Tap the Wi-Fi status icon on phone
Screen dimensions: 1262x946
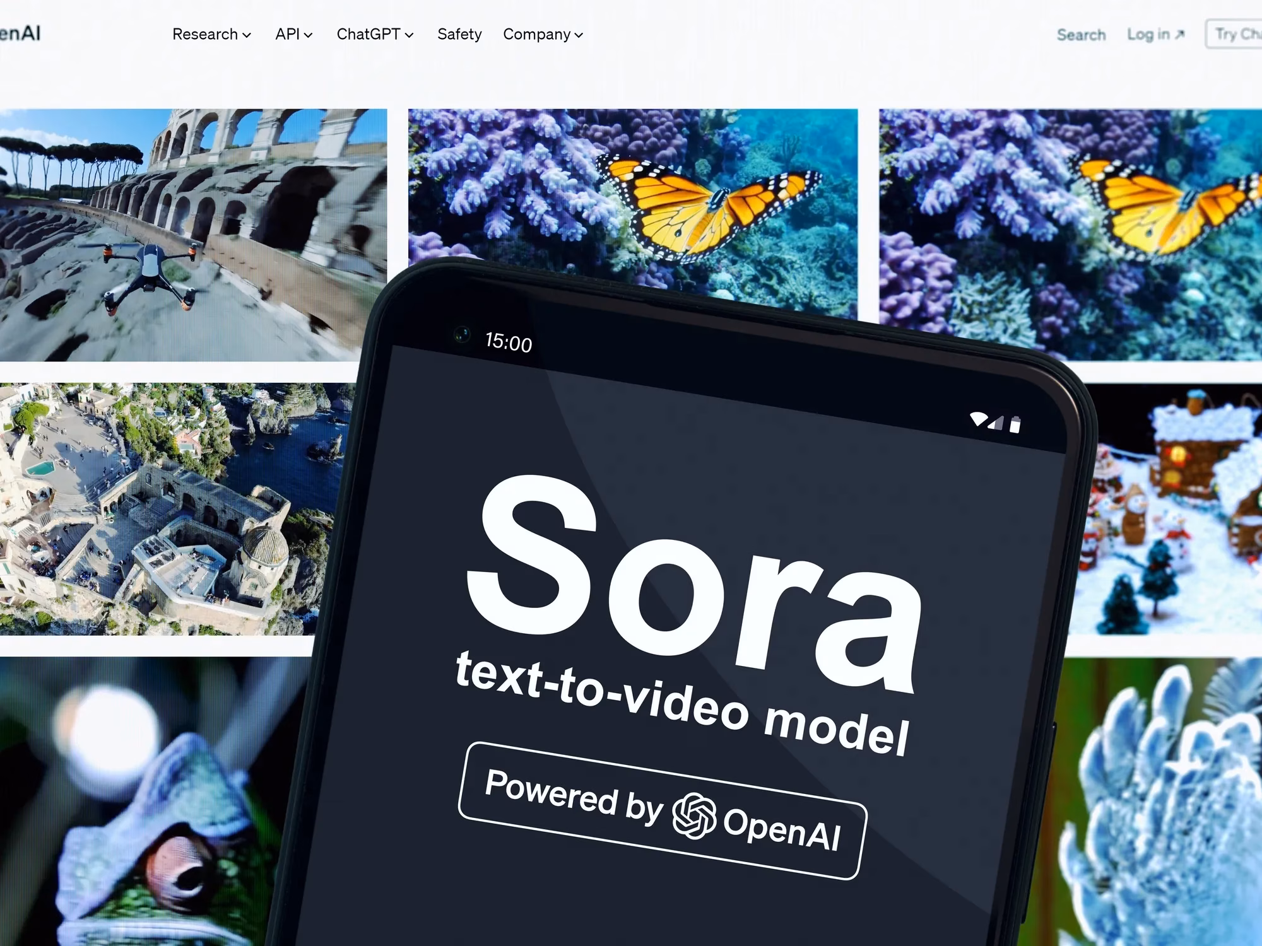[x=978, y=419]
